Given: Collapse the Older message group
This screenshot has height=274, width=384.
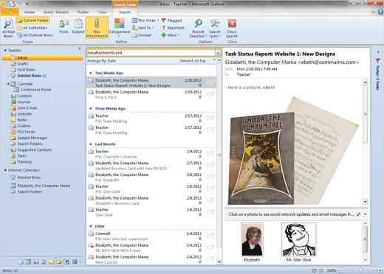Looking at the screenshot, I should coord(91,226).
